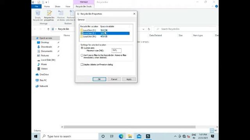
Task: Sort by Item type column header
Action: tap(198, 35)
